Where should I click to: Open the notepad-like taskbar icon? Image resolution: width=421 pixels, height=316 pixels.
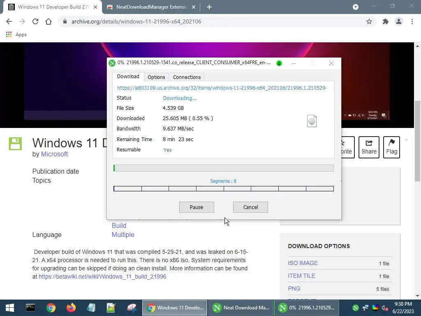pos(91,308)
